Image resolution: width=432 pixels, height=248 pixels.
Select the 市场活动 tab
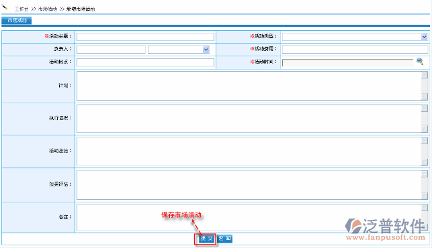click(17, 20)
